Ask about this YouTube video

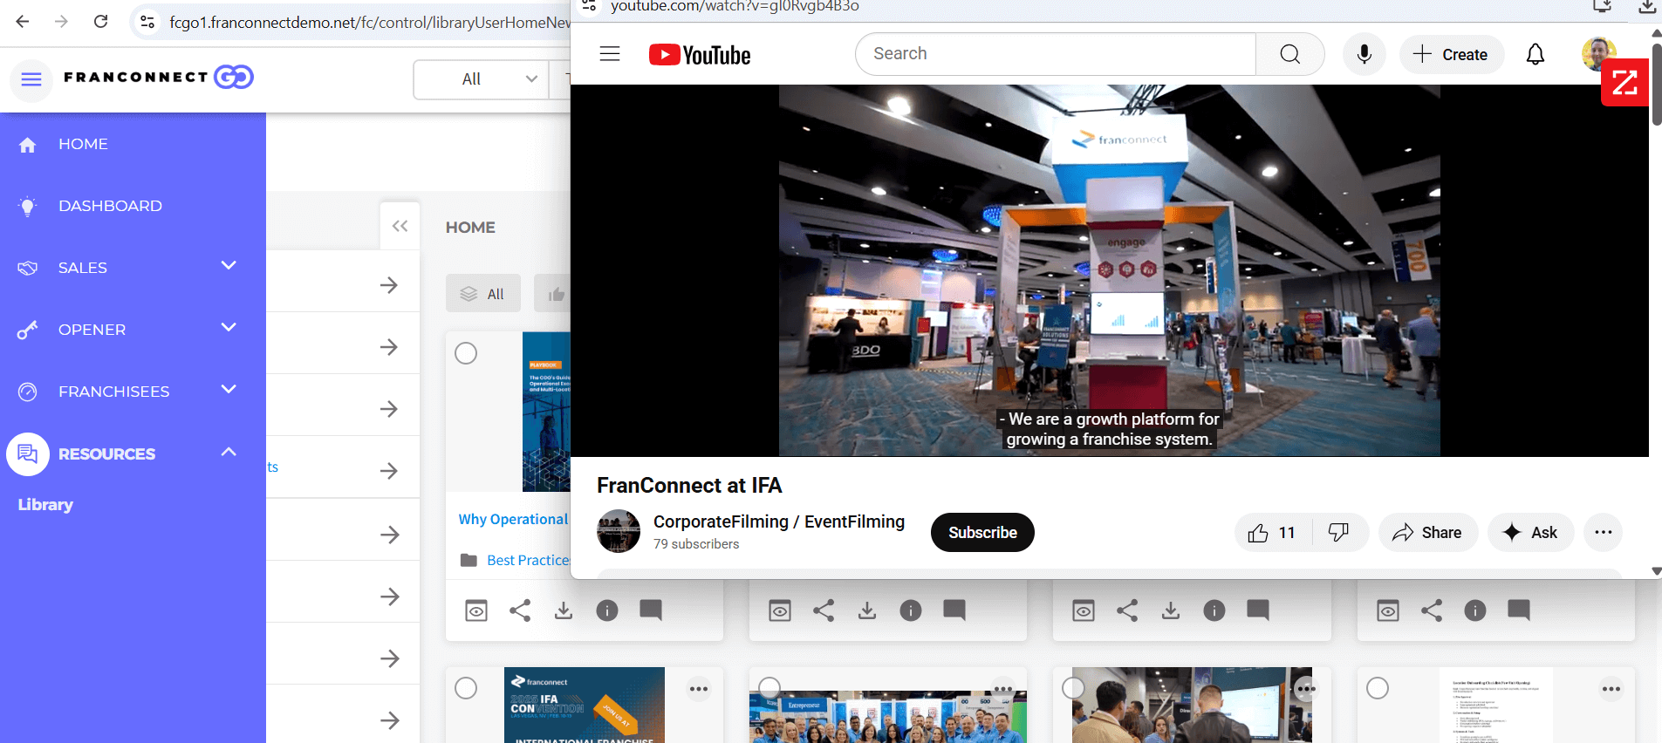[1531, 533]
